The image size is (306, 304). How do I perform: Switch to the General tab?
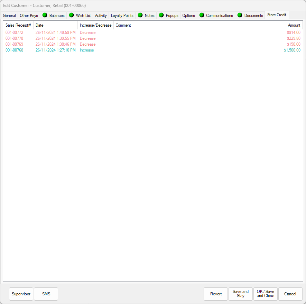(9, 15)
